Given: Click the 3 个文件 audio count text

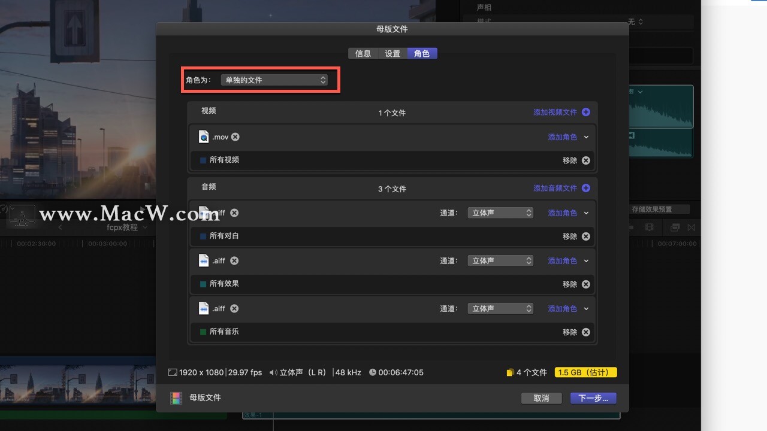Looking at the screenshot, I should pos(392,189).
